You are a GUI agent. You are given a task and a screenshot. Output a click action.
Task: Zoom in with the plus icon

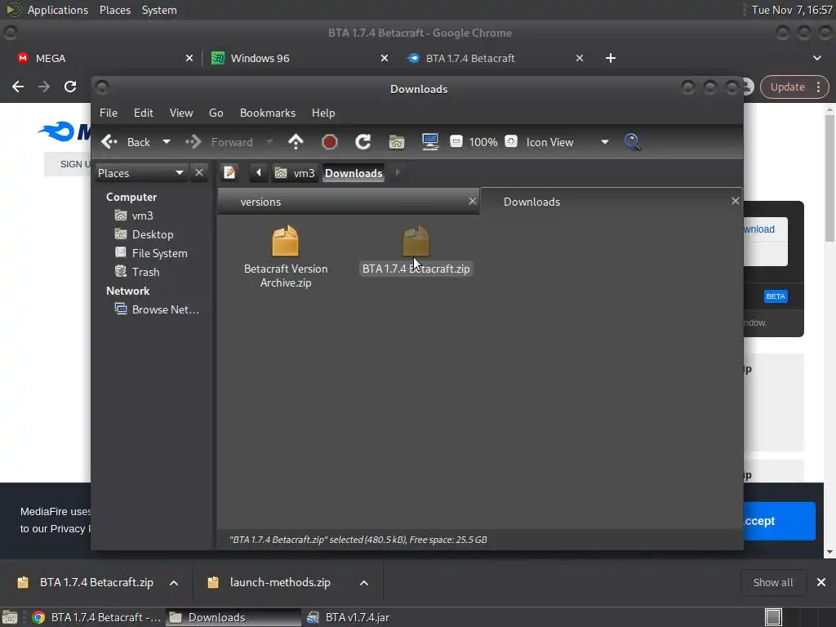pos(511,142)
